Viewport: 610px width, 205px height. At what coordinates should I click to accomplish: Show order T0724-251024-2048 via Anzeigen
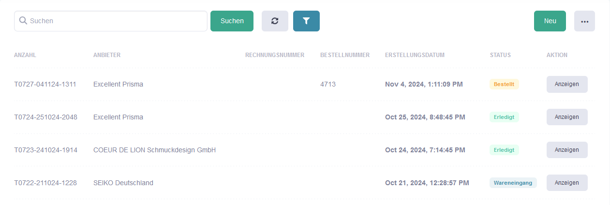point(567,117)
